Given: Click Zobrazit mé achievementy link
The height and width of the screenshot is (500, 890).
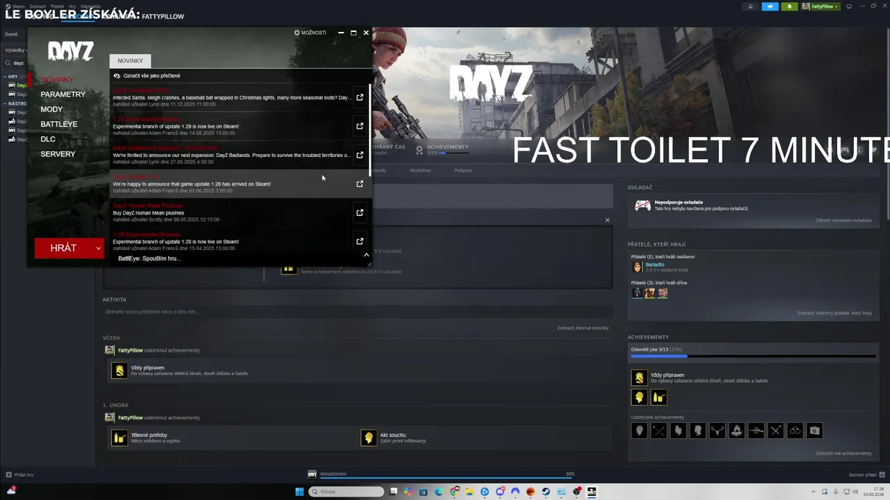Looking at the screenshot, I should point(843,453).
